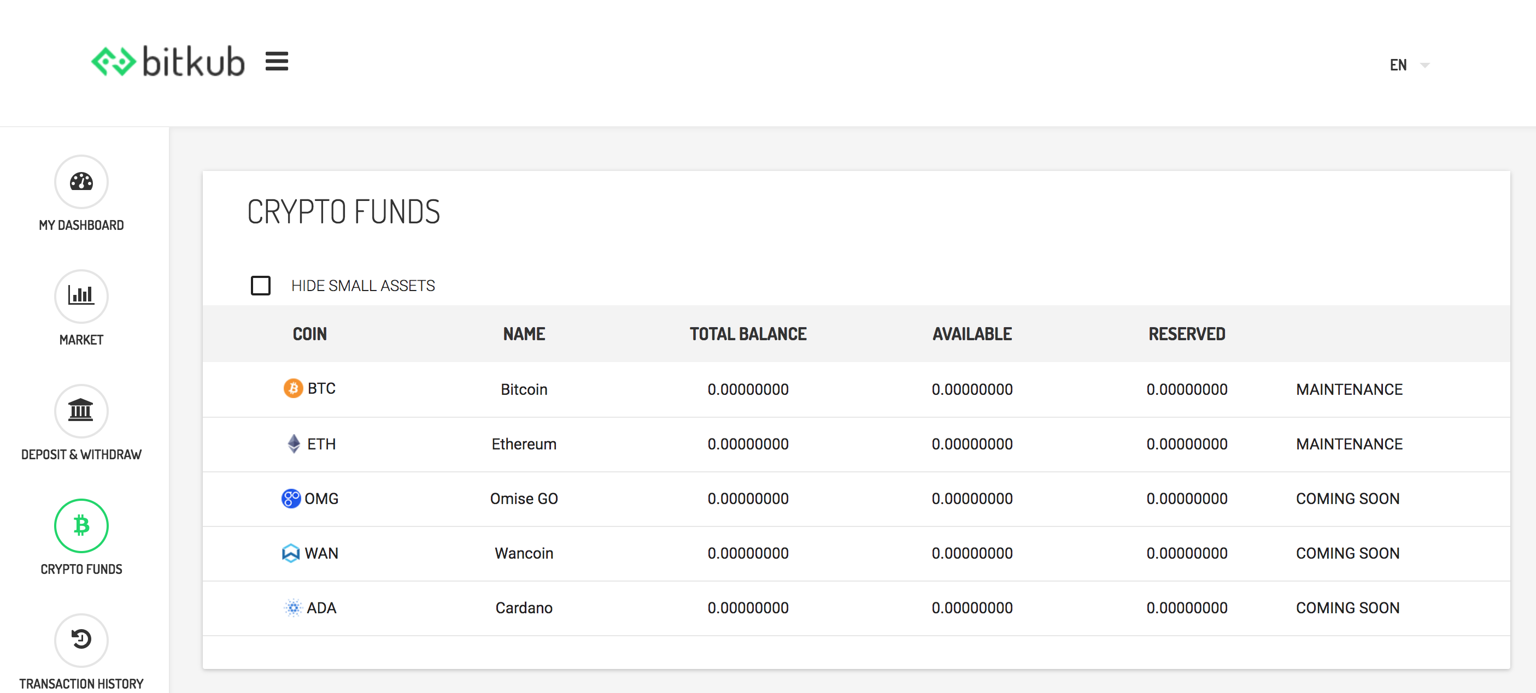
Task: Click the TOTAL BALANCE column header
Action: click(x=748, y=334)
